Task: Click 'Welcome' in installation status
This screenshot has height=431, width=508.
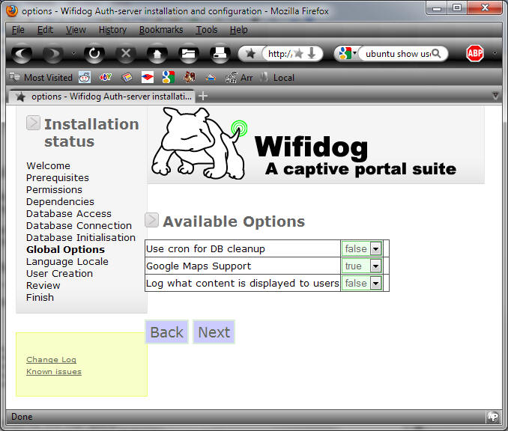Action: 48,165
